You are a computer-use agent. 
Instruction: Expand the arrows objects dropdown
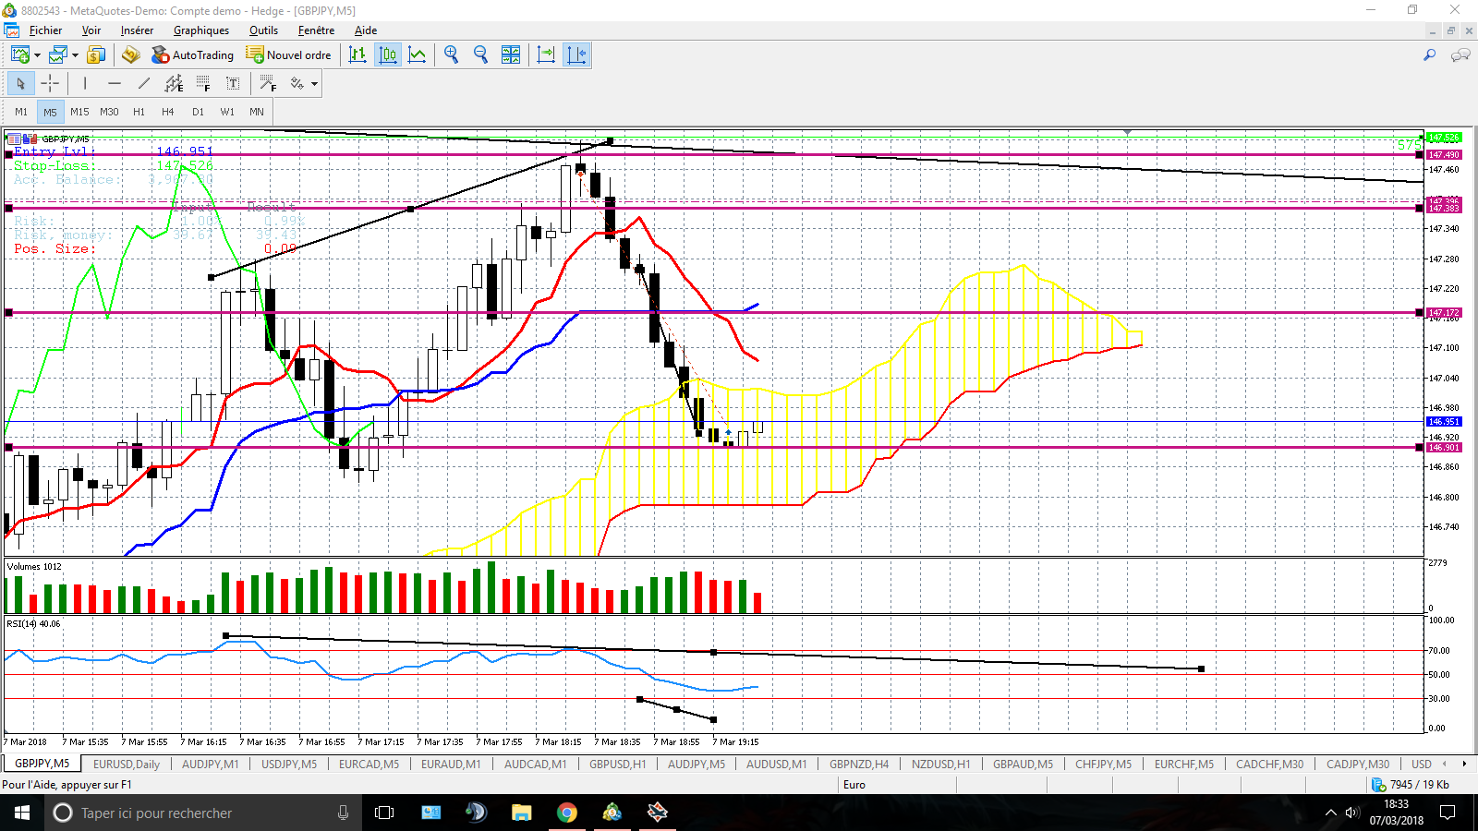click(315, 84)
